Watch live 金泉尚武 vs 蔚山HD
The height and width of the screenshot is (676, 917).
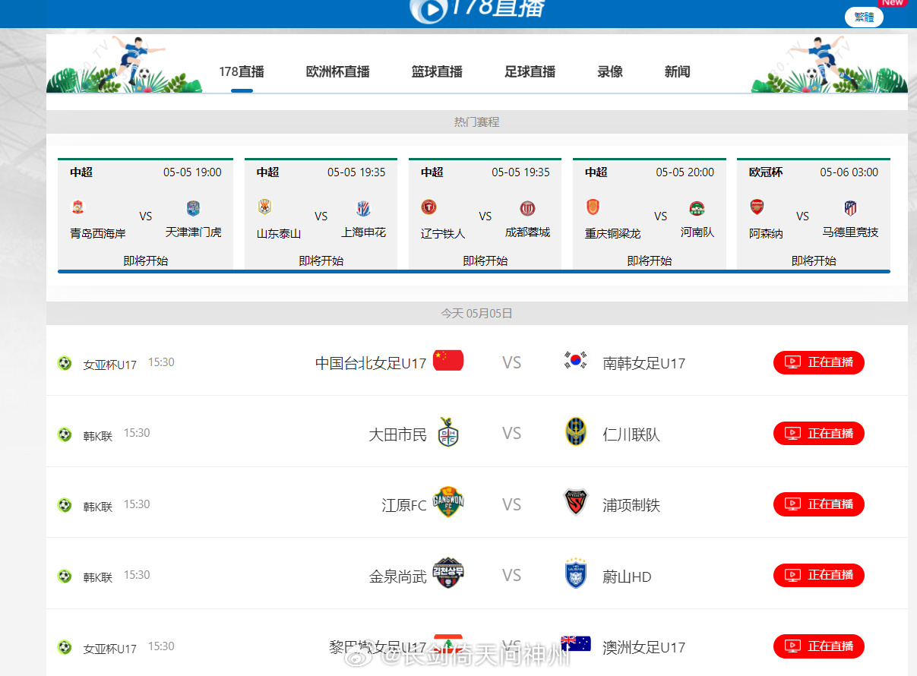[818, 575]
